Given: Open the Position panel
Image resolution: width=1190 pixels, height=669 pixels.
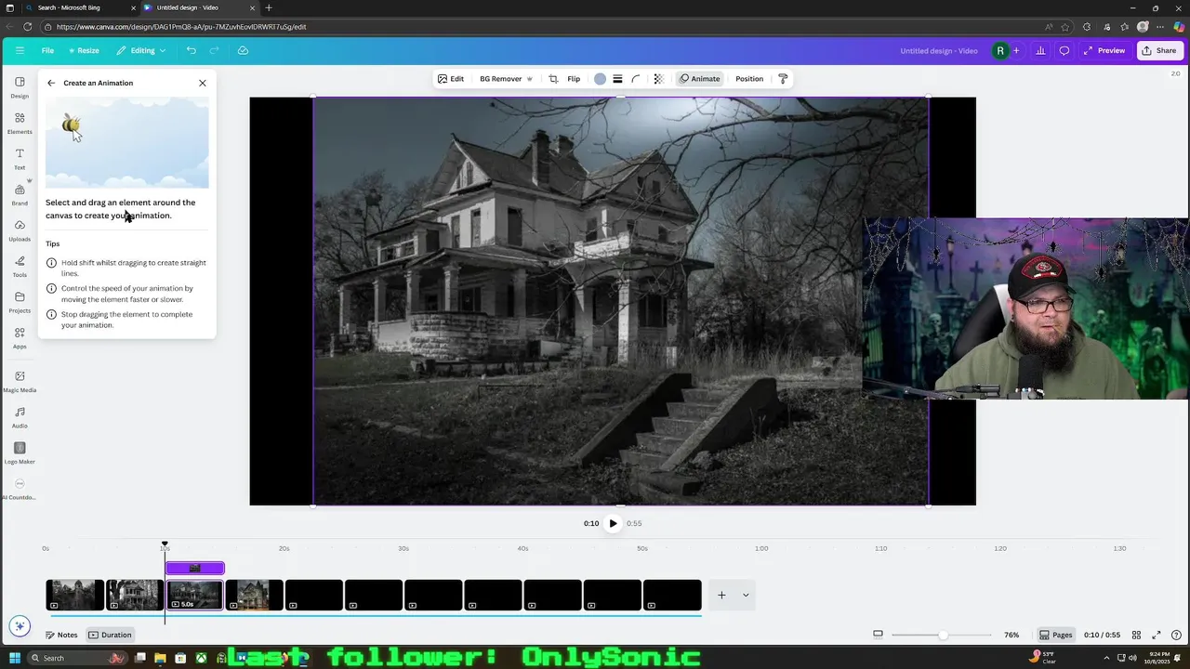Looking at the screenshot, I should pyautogui.click(x=749, y=79).
